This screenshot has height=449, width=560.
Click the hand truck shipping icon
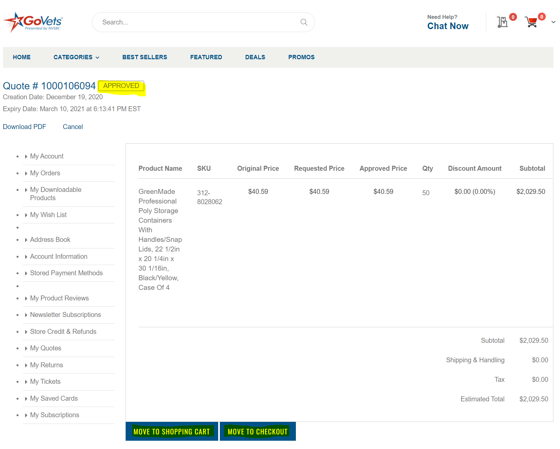502,22
